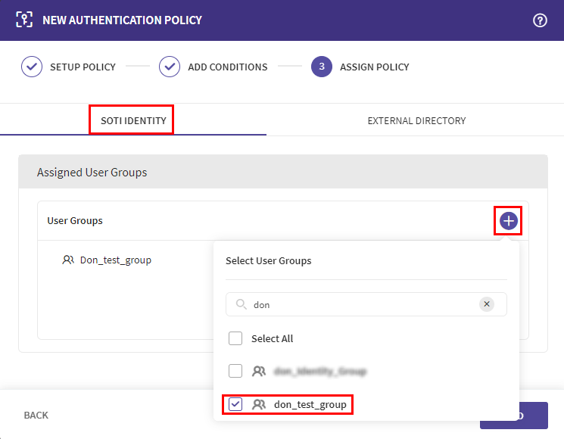Click the magnifier icon in the search box

point(241,304)
